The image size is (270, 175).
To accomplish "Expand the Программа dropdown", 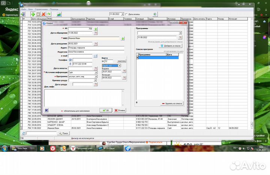I will pyautogui.click(x=96, y=76).
